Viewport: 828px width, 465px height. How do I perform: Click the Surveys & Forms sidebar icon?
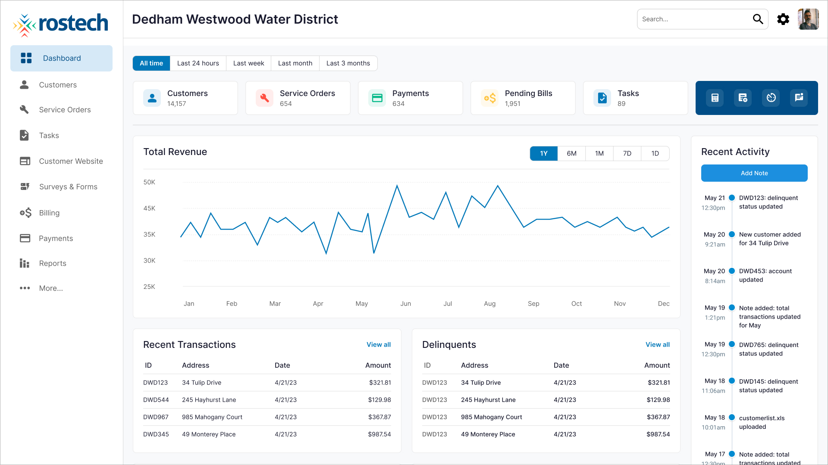[25, 186]
